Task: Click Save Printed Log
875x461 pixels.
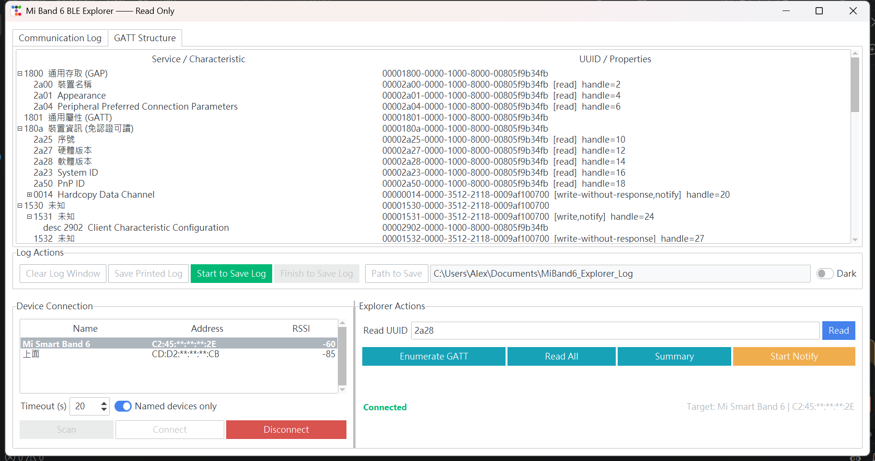Action: pos(149,273)
